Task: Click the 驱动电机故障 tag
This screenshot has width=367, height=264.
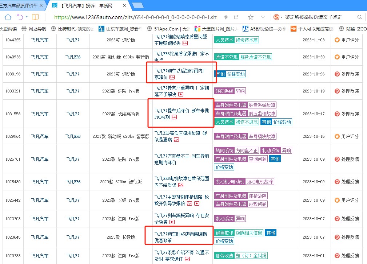Action: [x=260, y=182]
